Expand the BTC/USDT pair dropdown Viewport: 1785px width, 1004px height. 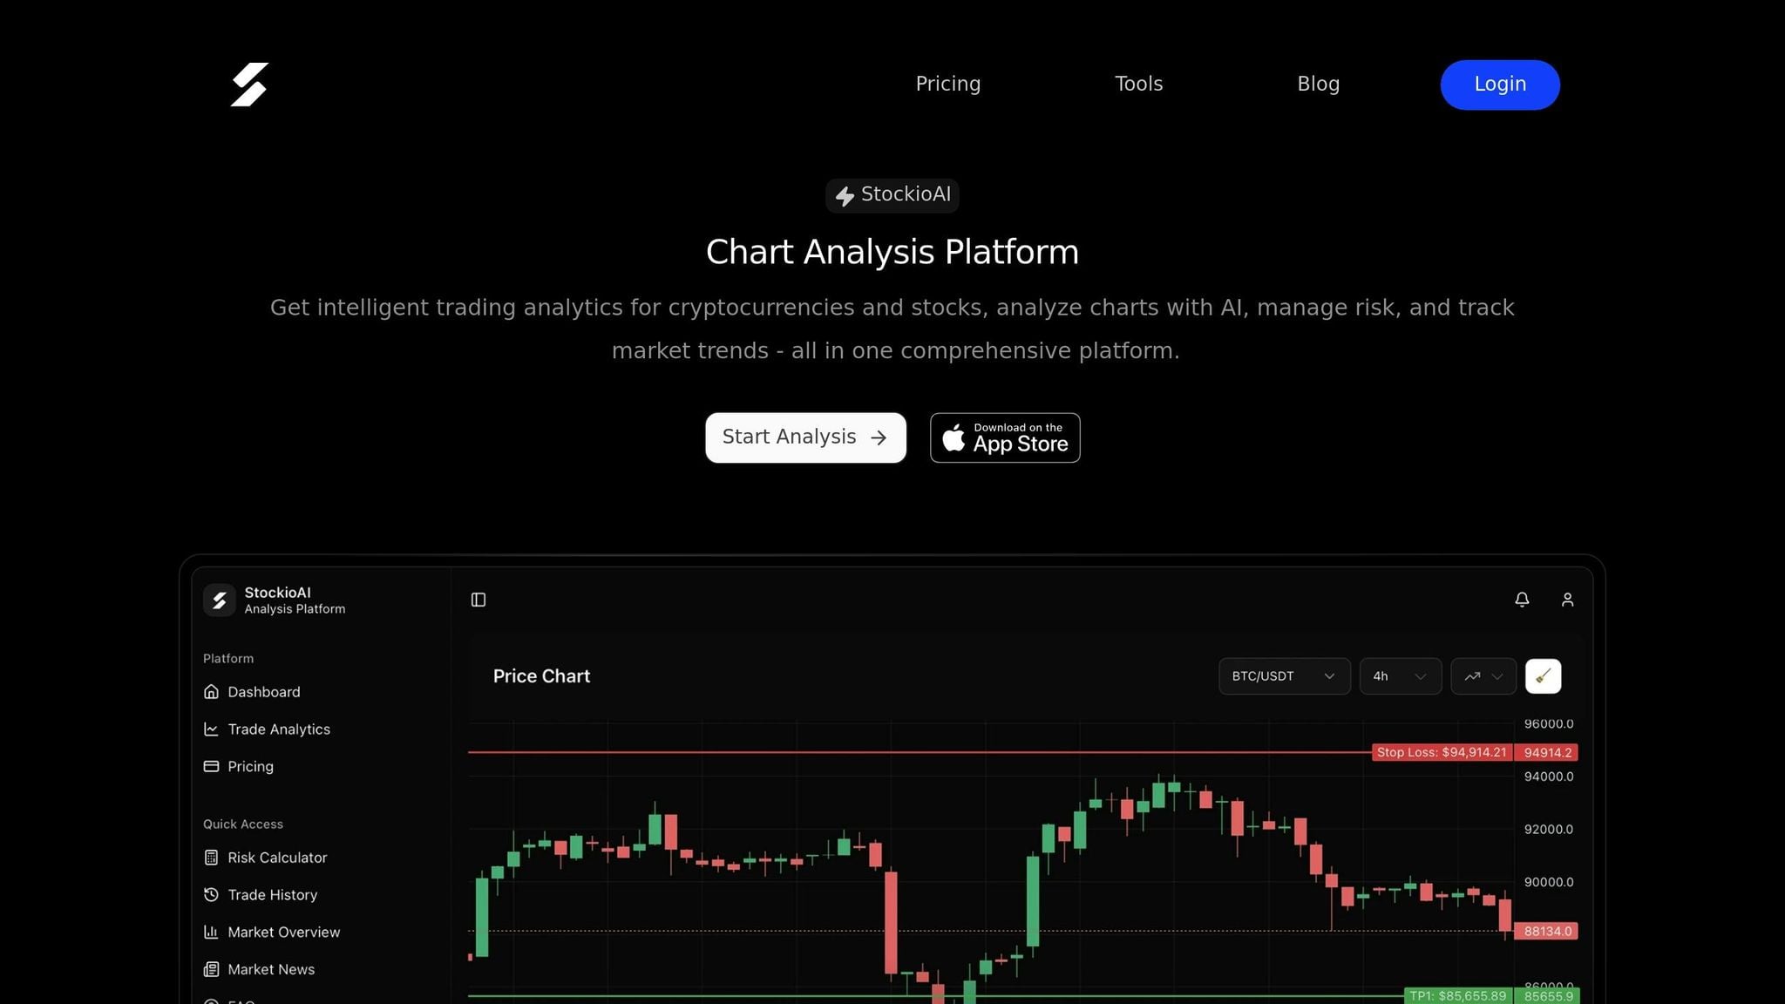pyautogui.click(x=1284, y=676)
